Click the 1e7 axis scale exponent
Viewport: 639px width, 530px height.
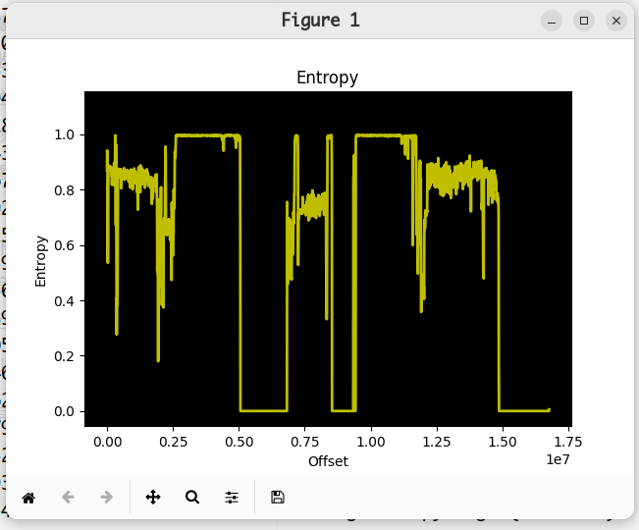click(558, 459)
